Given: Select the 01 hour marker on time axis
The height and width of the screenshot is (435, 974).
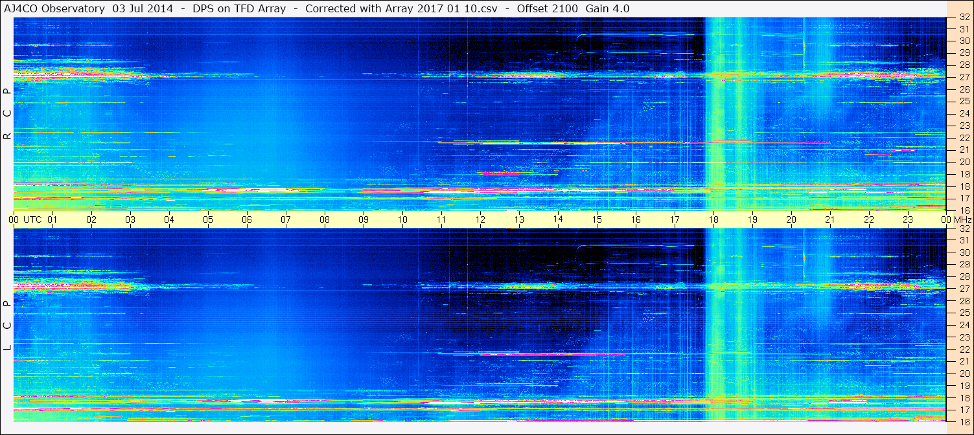Looking at the screenshot, I should coord(52,219).
